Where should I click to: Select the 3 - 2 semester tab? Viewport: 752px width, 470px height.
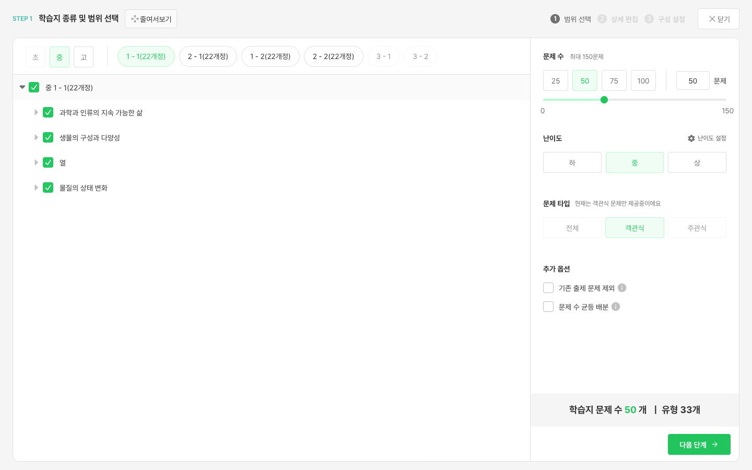420,56
